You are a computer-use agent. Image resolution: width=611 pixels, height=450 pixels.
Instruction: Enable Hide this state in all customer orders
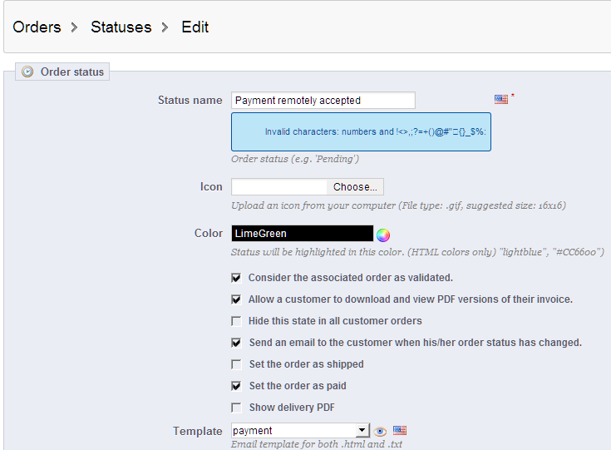[237, 321]
